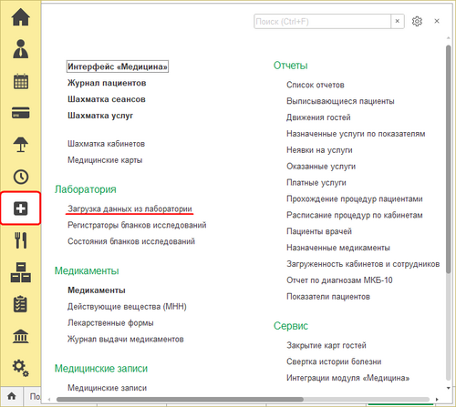Open Медицинские записи command link
This screenshot has height=407, width=456.
tap(107, 388)
